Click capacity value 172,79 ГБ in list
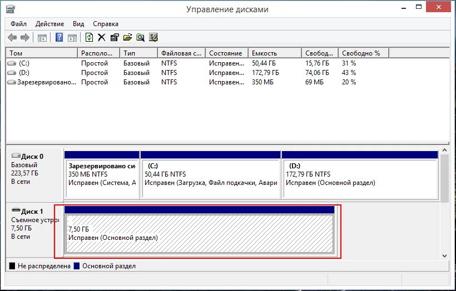The height and width of the screenshot is (291, 456). pos(265,73)
